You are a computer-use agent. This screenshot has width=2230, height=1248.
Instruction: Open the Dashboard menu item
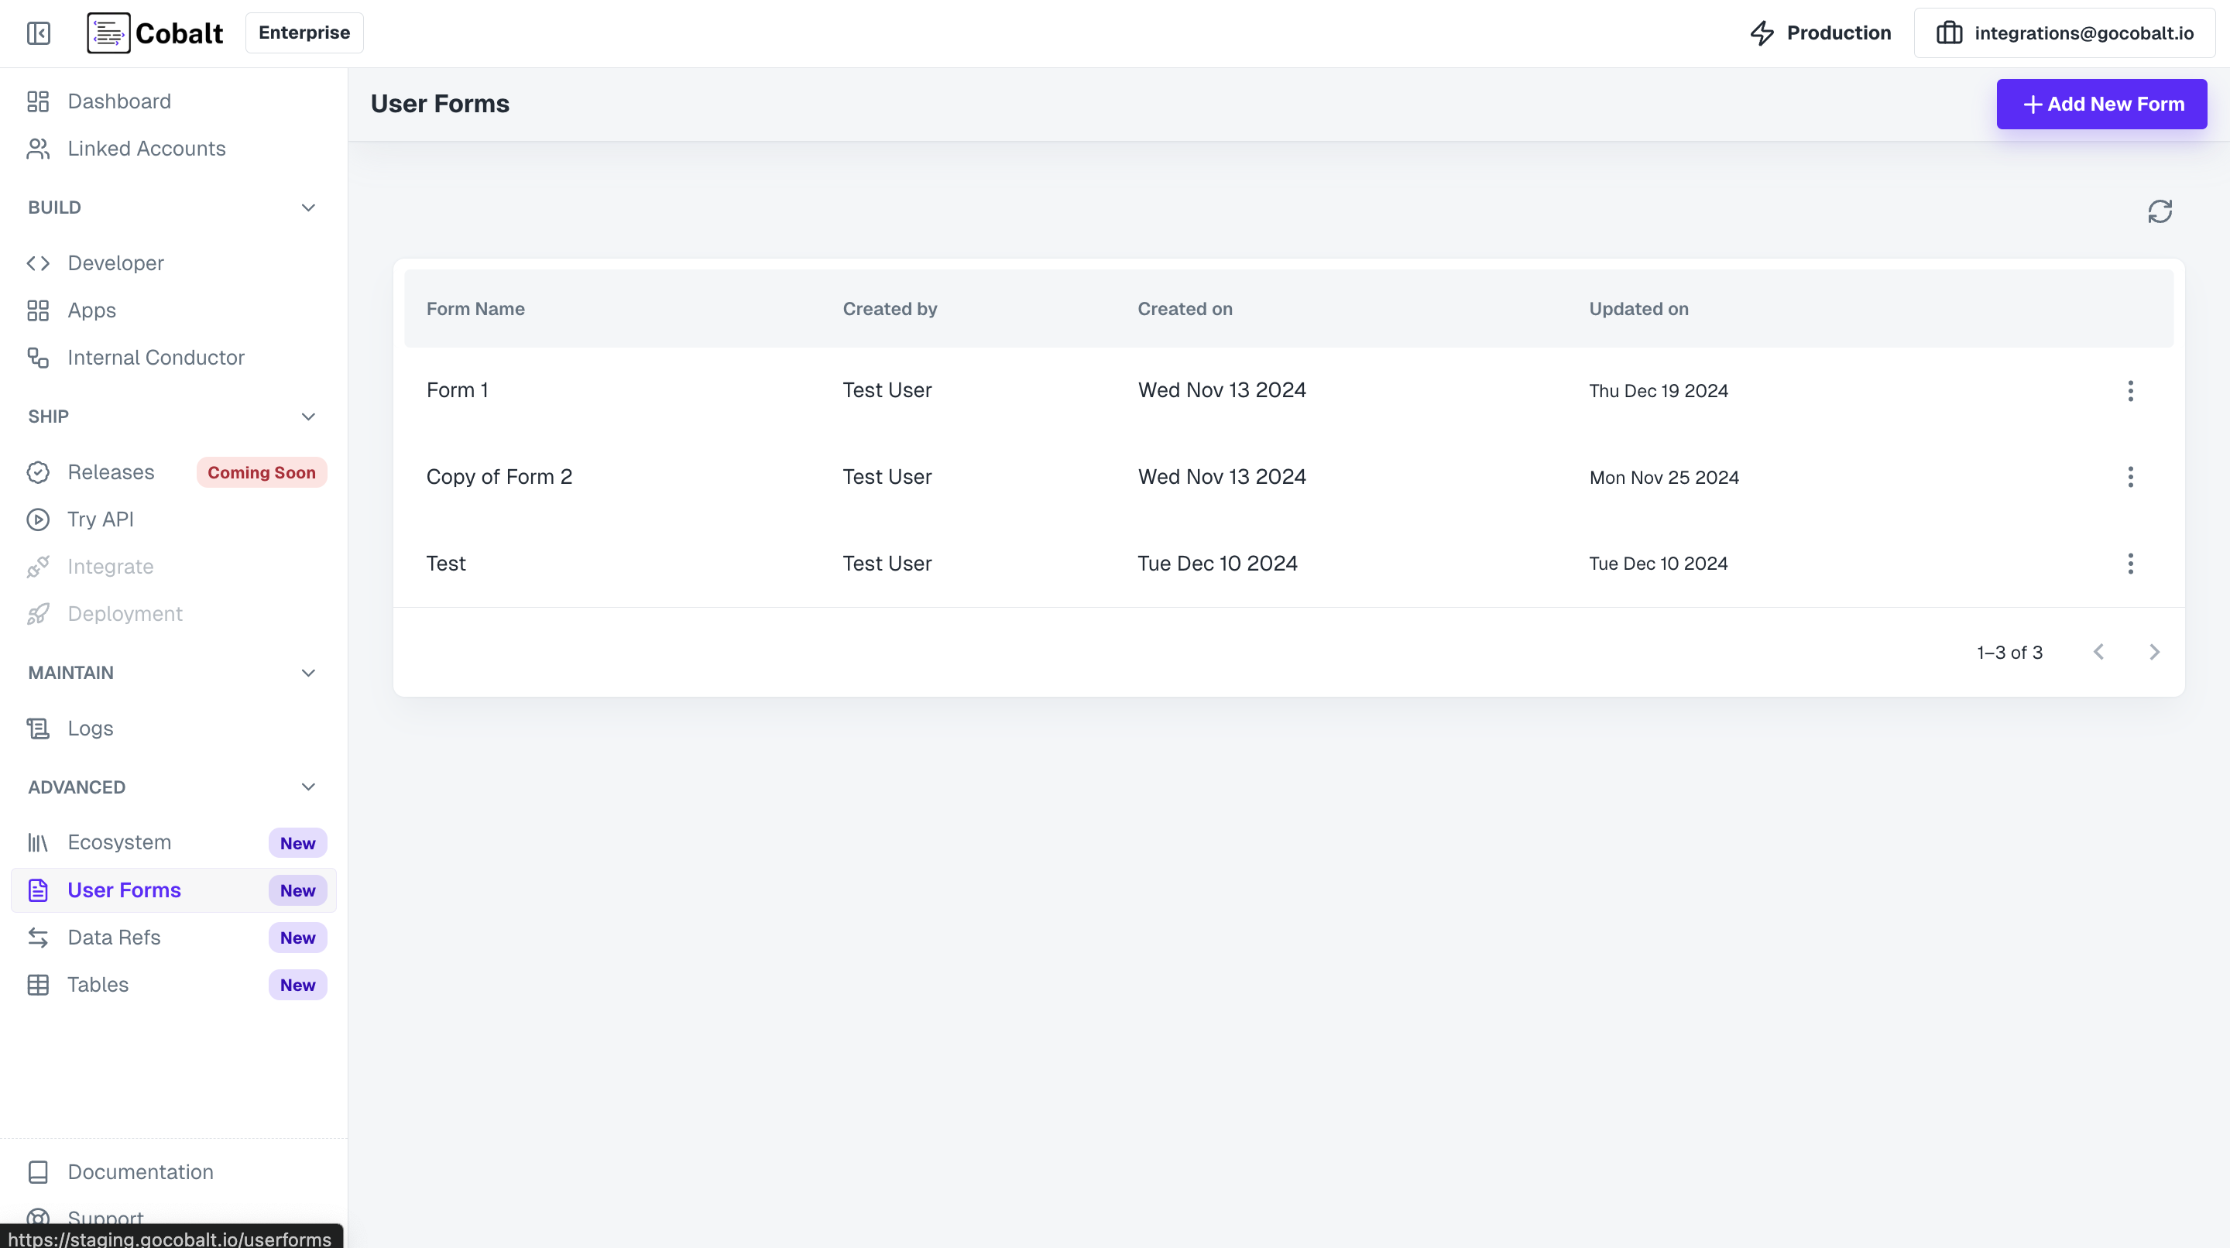pyautogui.click(x=119, y=101)
